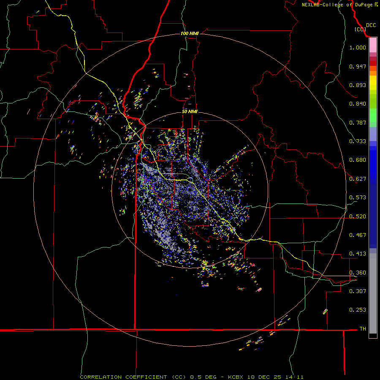Image resolution: width=380 pixels, height=380 pixels.
Task: Click the 1.000 legend value
Action: (x=358, y=47)
